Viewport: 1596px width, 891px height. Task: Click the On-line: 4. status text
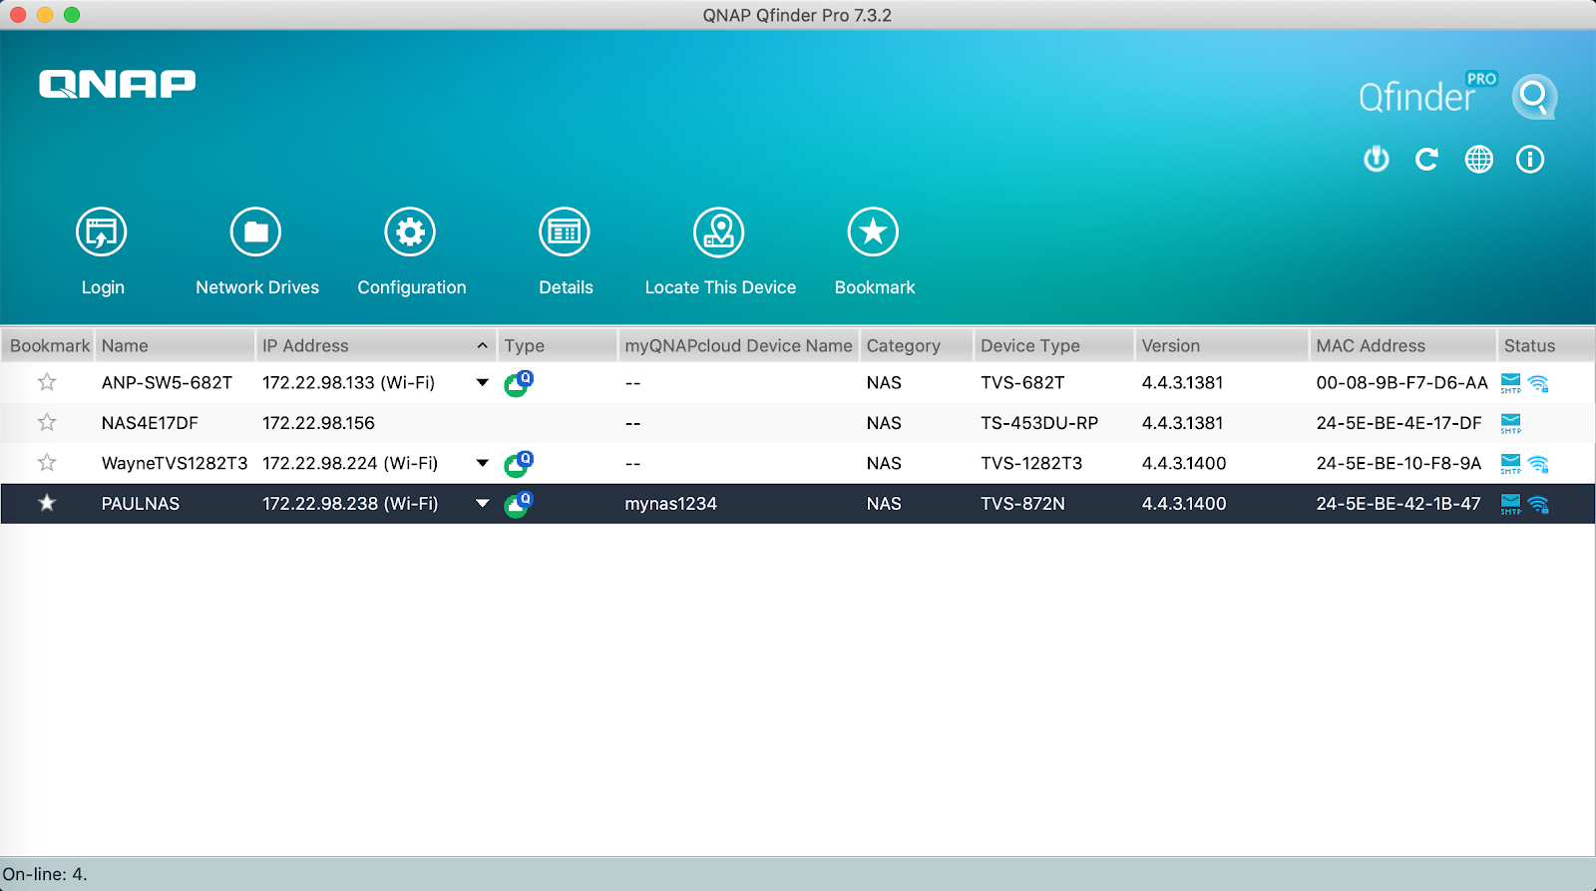[45, 874]
